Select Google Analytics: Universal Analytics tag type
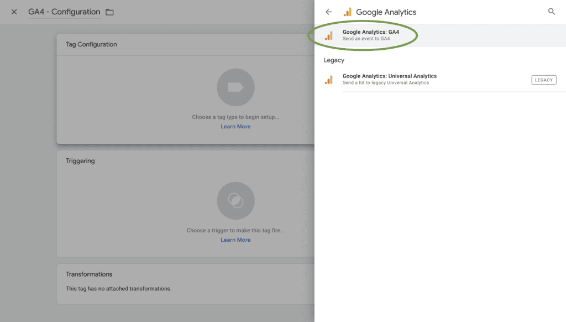The height and width of the screenshot is (322, 566). coord(389,79)
